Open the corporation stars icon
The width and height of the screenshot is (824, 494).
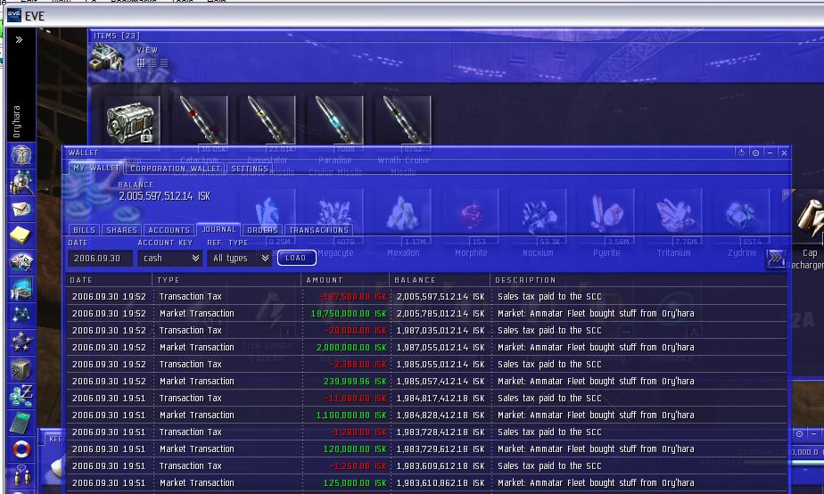21,342
